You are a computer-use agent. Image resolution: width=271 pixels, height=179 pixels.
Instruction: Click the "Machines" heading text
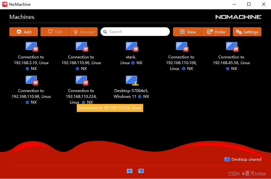tap(22, 17)
